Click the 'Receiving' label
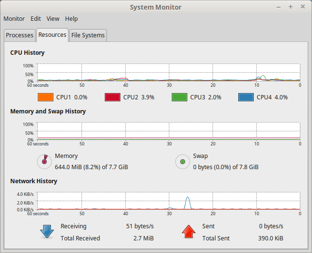The height and width of the screenshot is (253, 312). coord(73,226)
